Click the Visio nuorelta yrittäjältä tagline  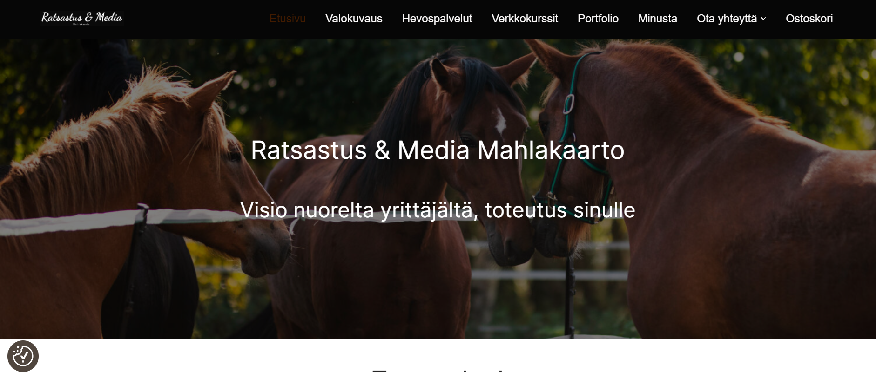tap(438, 210)
